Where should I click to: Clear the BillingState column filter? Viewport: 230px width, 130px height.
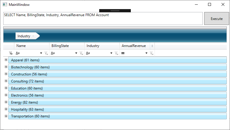point(81,53)
